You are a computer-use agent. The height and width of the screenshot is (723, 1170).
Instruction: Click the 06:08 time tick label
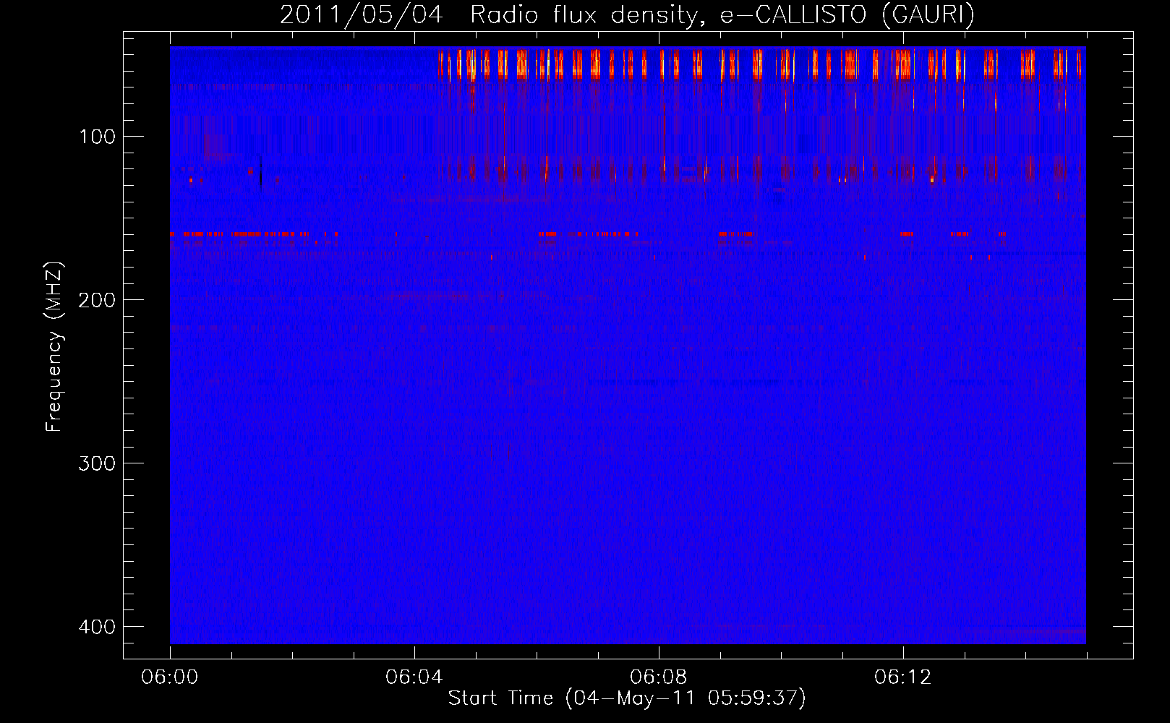tap(659, 677)
